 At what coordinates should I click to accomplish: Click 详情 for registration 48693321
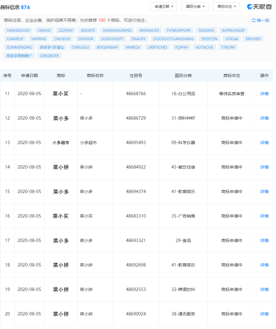(264, 240)
